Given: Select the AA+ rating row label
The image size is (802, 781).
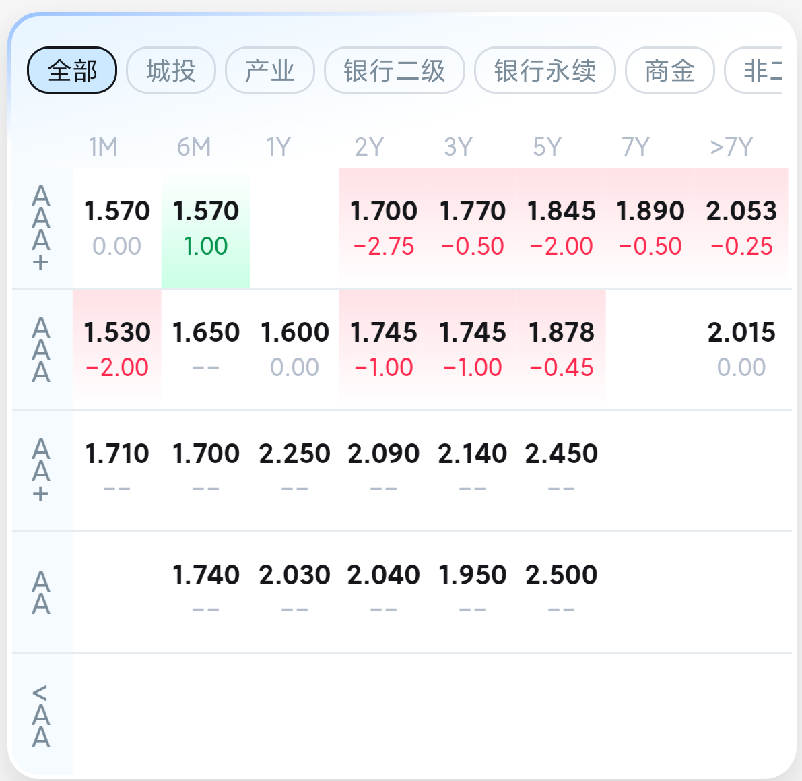Looking at the screenshot, I should point(41,470).
